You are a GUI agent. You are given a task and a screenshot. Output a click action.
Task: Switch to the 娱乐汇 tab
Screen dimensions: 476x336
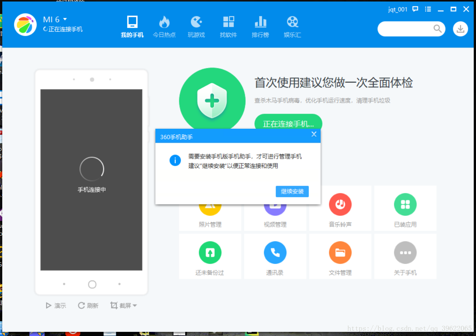tap(292, 26)
